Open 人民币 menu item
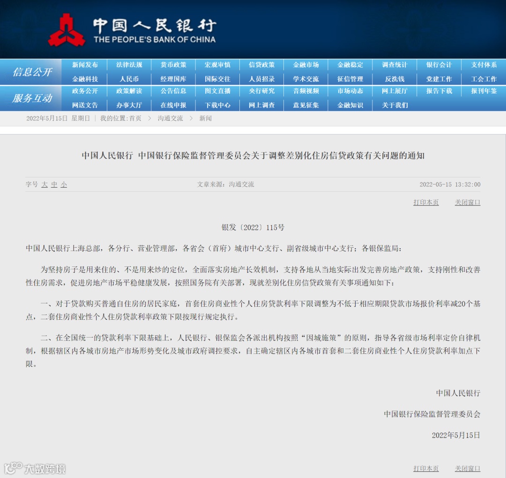506x478 pixels. coord(129,79)
